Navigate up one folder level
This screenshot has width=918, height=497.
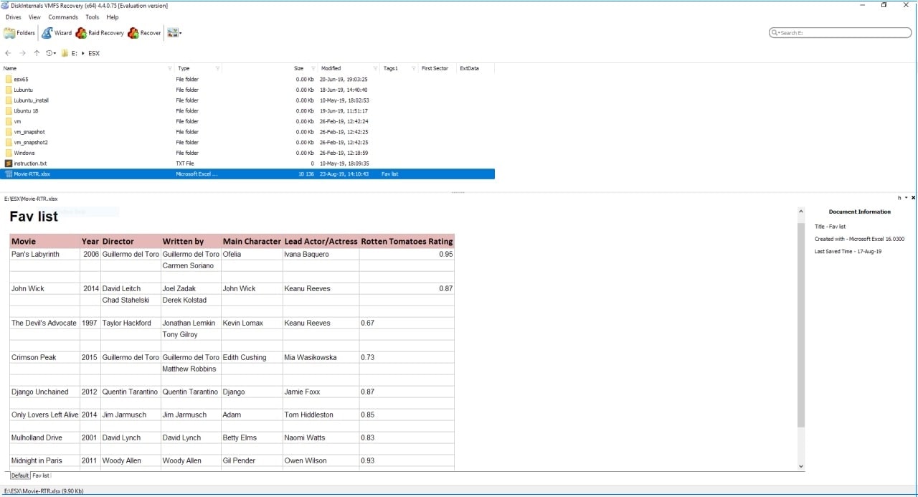pos(37,53)
